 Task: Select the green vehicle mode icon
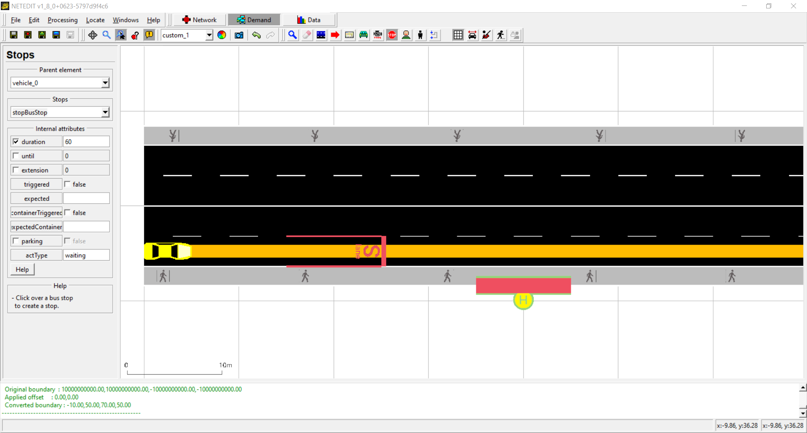pos(364,35)
